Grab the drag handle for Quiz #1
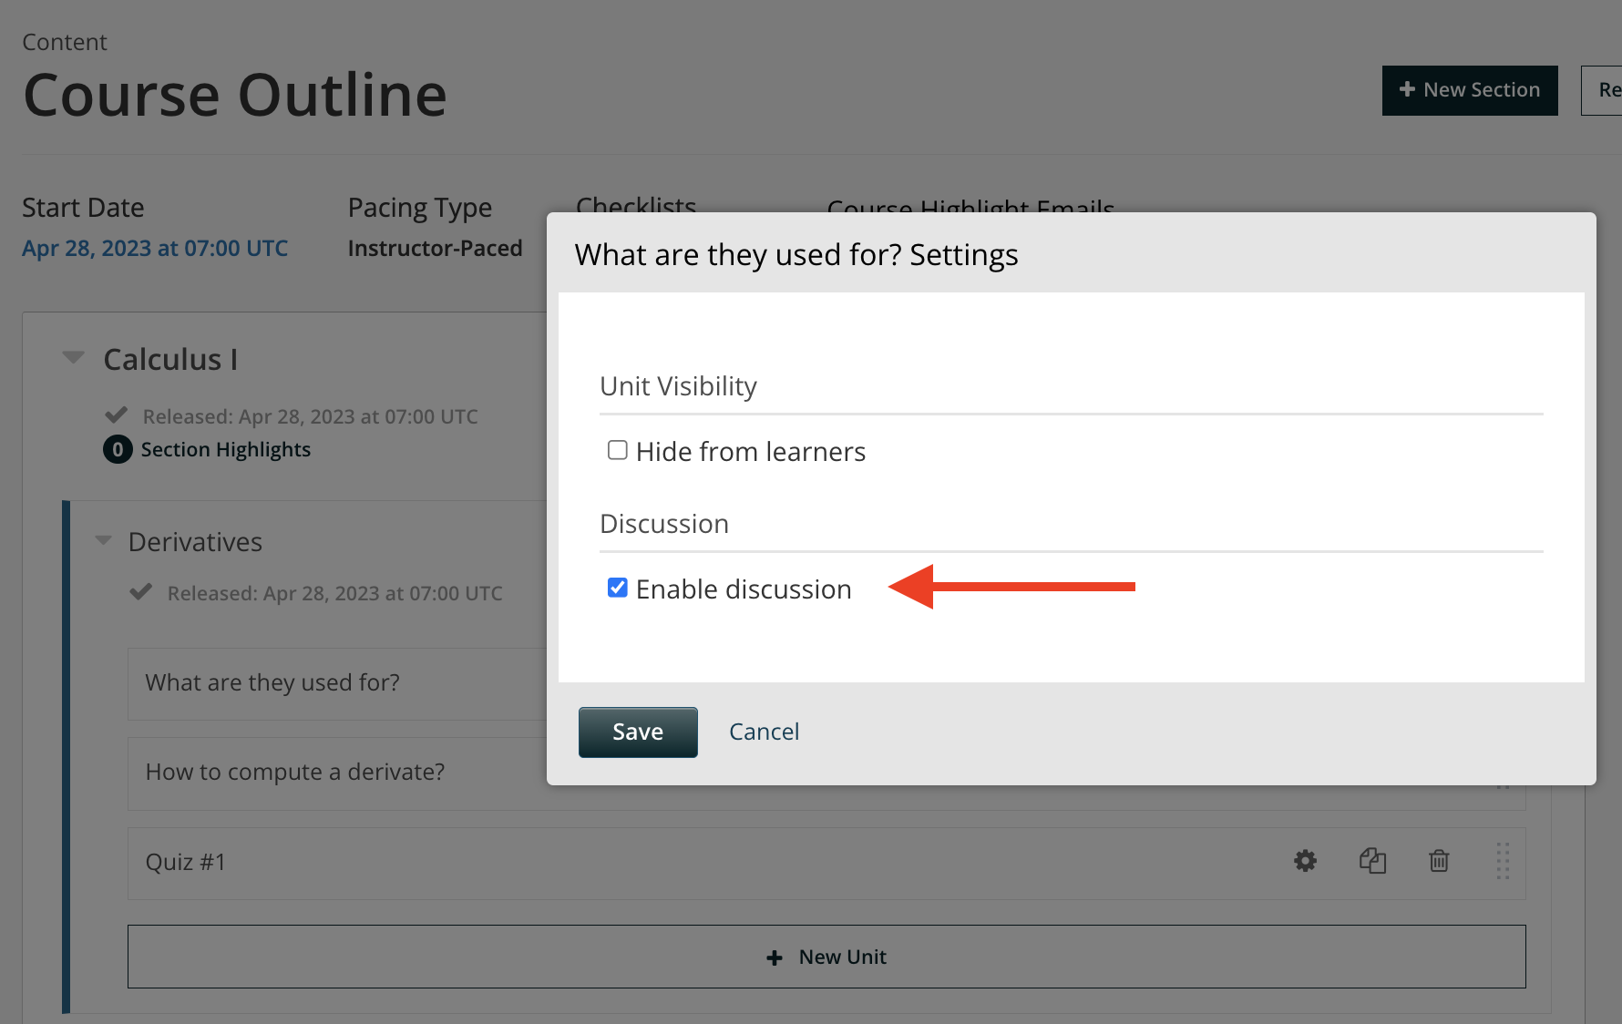The width and height of the screenshot is (1622, 1024). 1503,861
